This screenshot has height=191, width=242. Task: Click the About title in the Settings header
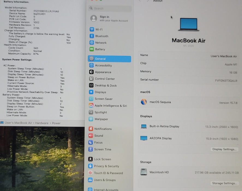point(158,1)
